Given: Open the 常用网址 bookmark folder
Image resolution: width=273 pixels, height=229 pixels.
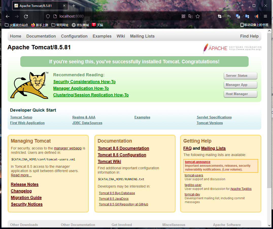Looking at the screenshot, I should pos(60,25).
